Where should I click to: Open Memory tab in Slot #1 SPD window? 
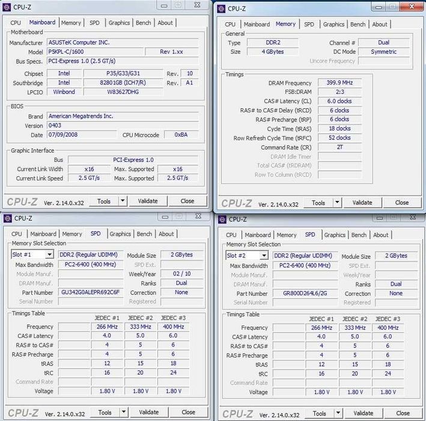[72, 234]
